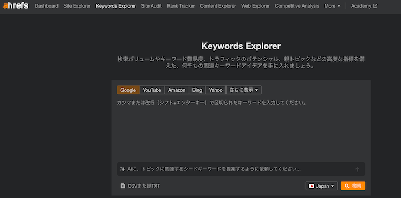Open the Dashboard page
Image resolution: width=401 pixels, height=198 pixels.
pyautogui.click(x=47, y=6)
